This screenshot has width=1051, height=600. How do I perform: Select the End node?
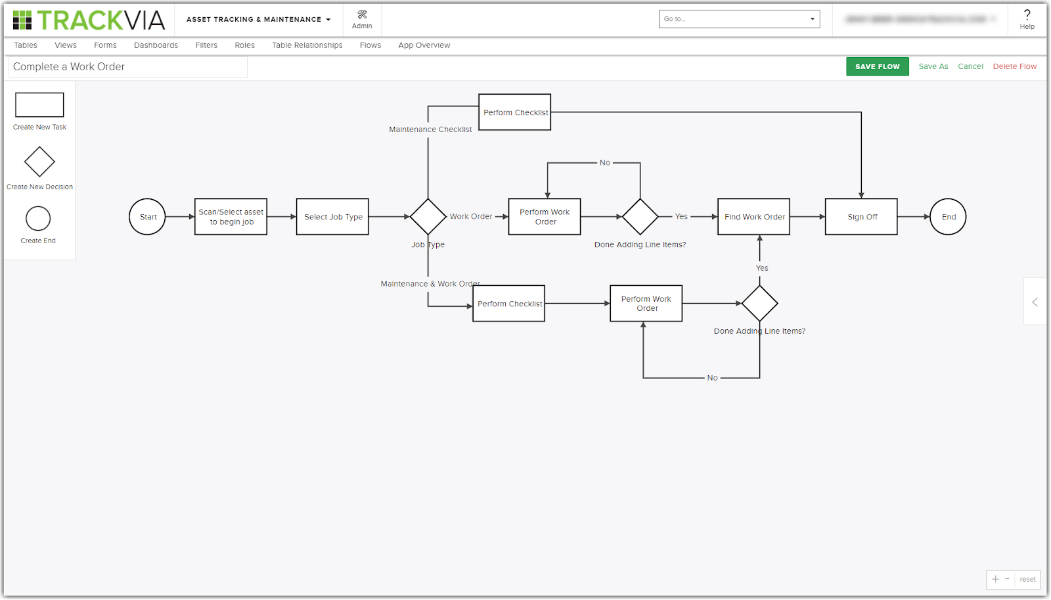pos(948,217)
